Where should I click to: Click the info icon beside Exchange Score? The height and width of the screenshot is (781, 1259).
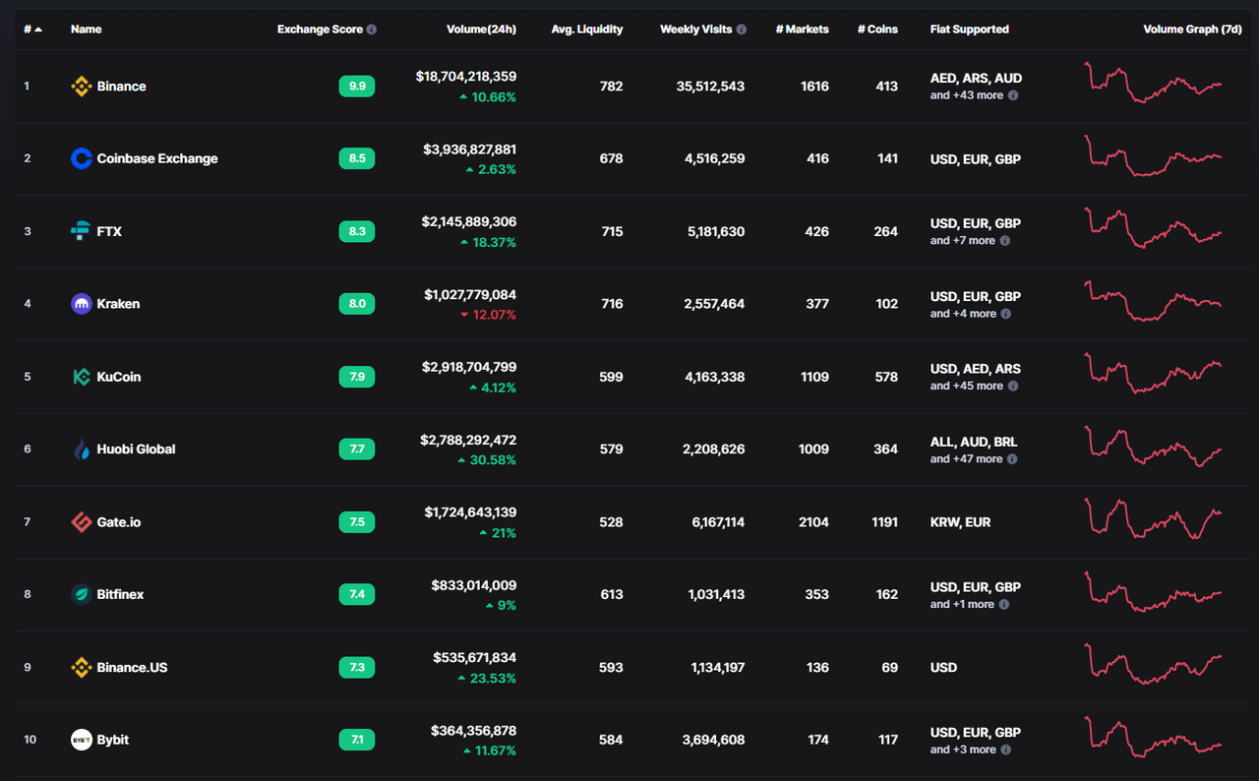coord(371,30)
